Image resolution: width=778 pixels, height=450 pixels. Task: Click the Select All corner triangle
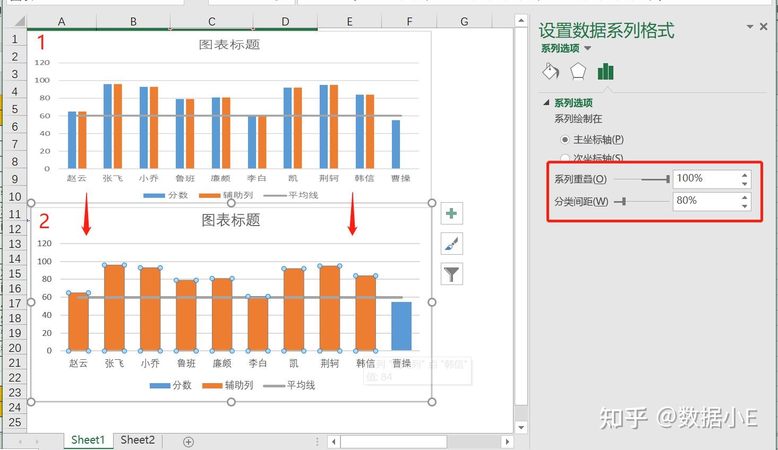19,21
